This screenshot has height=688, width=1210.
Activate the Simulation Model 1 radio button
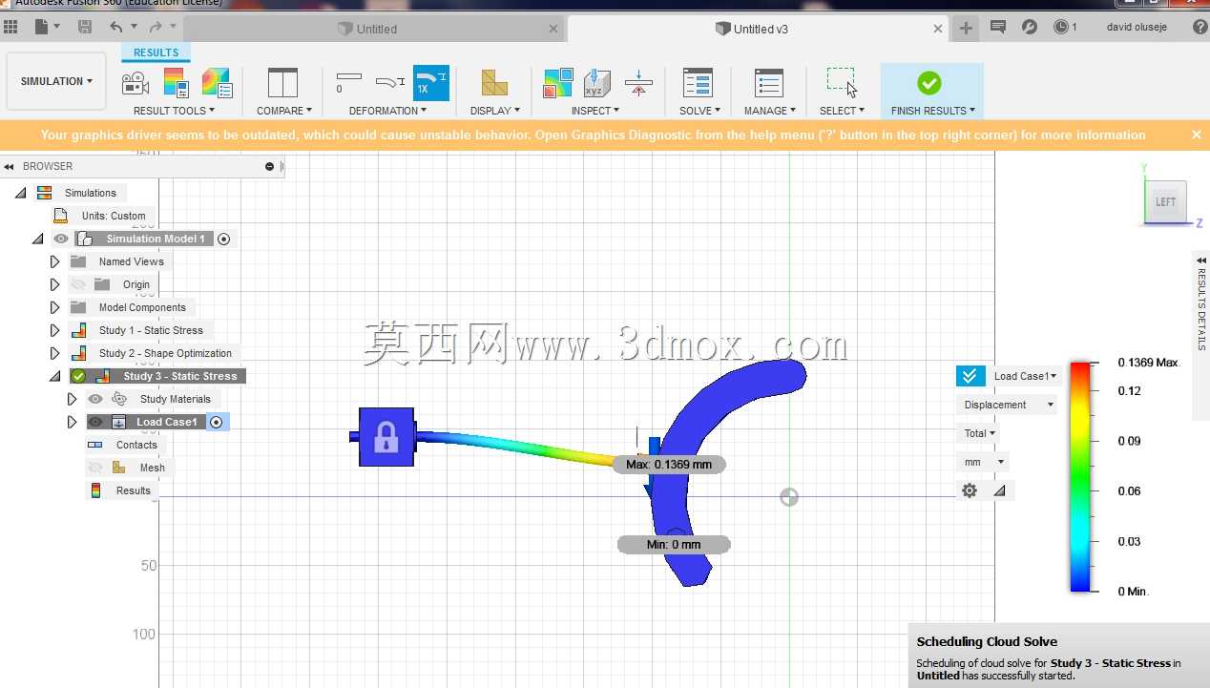click(223, 239)
